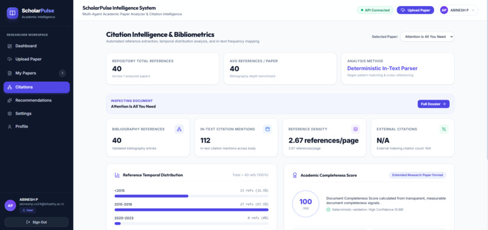488x230 pixels.
Task: Open the Selected Paper dropdown
Action: point(427,37)
